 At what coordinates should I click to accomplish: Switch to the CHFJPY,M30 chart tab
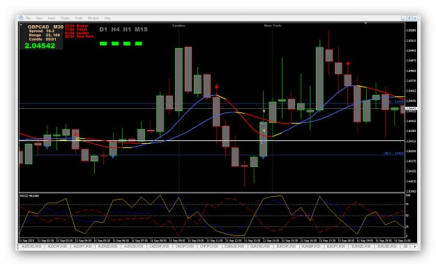click(209, 246)
